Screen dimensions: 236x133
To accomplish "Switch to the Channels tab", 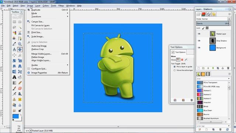I will coord(204,14).
